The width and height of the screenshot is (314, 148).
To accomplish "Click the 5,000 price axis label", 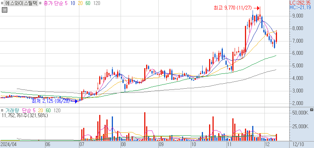I will (x=297, y=66).
